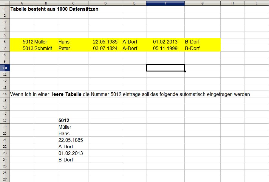Select row 21 header

pyautogui.click(x=5, y=140)
